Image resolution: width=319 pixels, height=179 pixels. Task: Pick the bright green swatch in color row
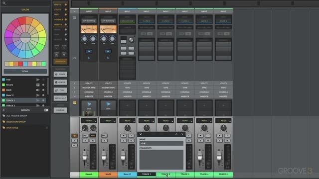[43, 64]
